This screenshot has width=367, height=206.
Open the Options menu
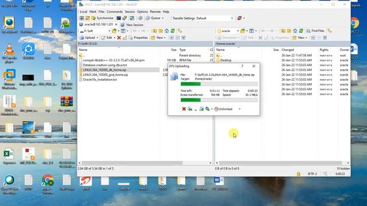142,11
